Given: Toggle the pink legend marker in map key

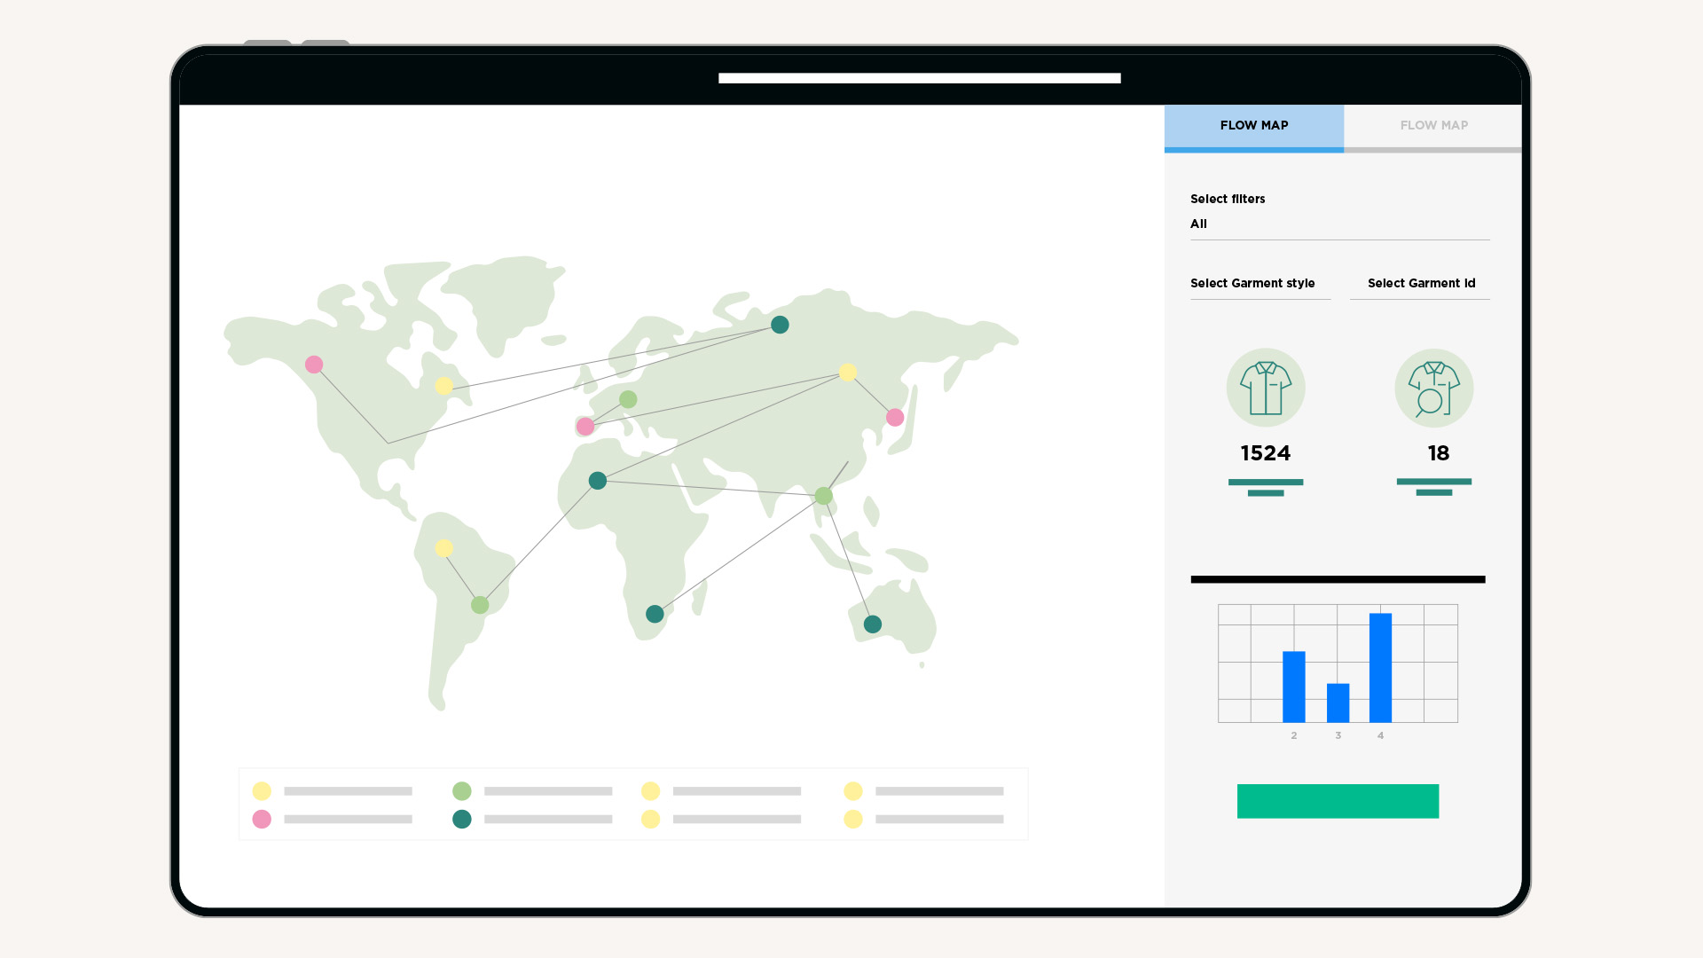Looking at the screenshot, I should [x=262, y=819].
